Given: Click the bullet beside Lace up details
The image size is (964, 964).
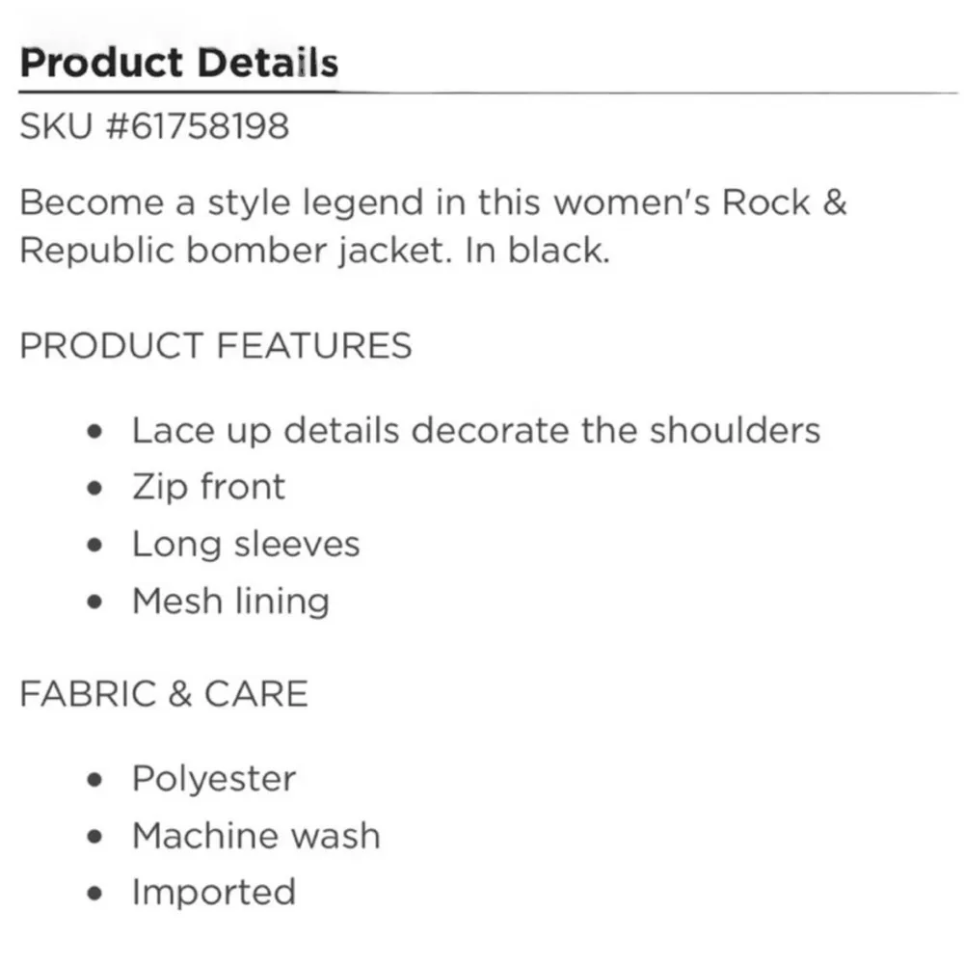Looking at the screenshot, I should (94, 431).
